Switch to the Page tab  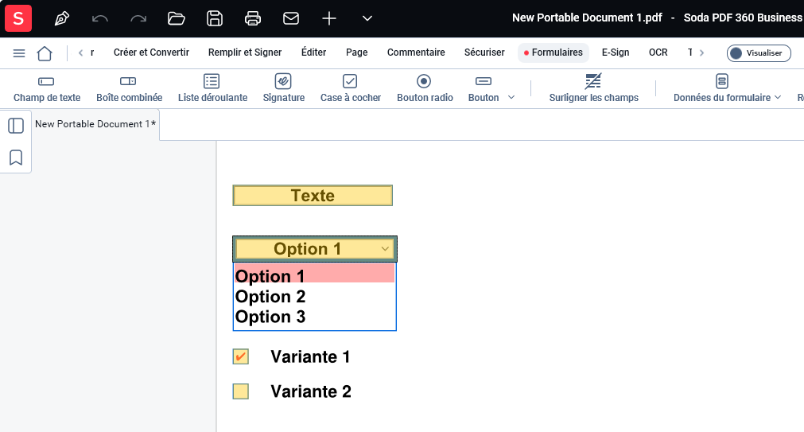[x=357, y=53]
